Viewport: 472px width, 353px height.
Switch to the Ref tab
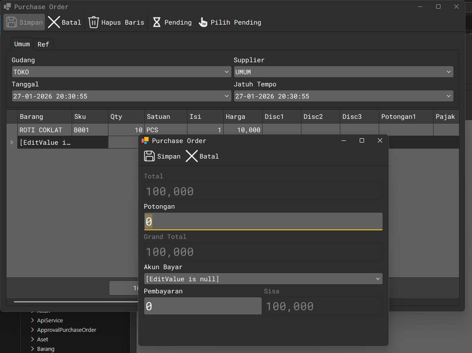point(43,45)
